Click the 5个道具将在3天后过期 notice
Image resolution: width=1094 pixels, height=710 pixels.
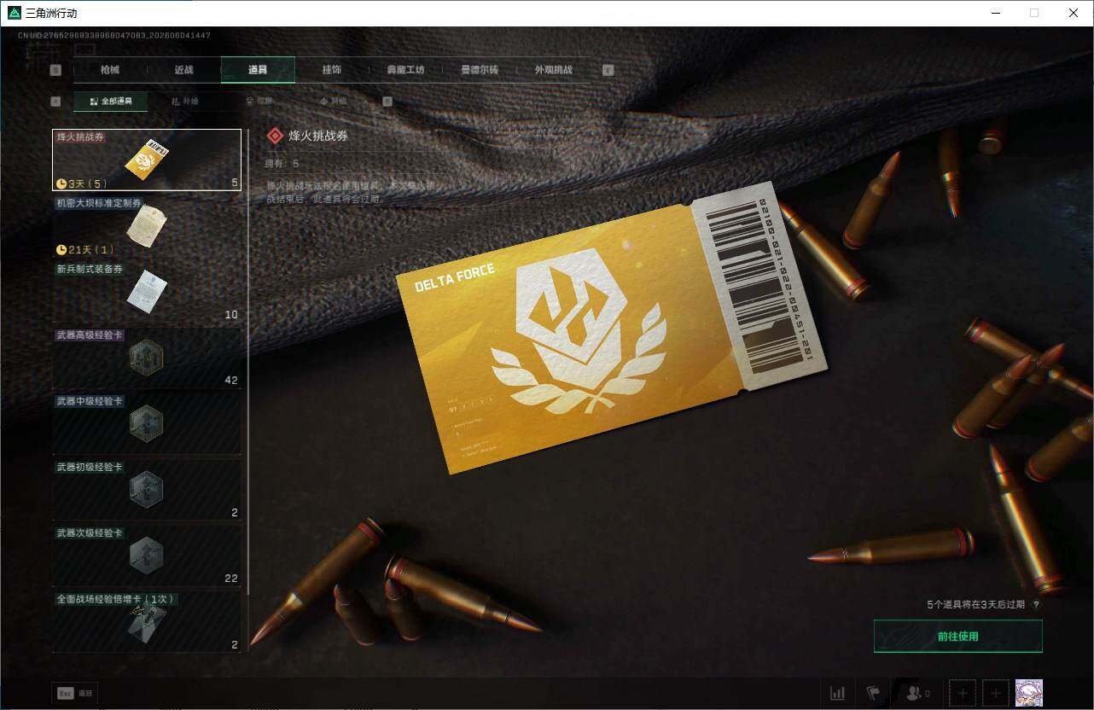click(x=976, y=604)
